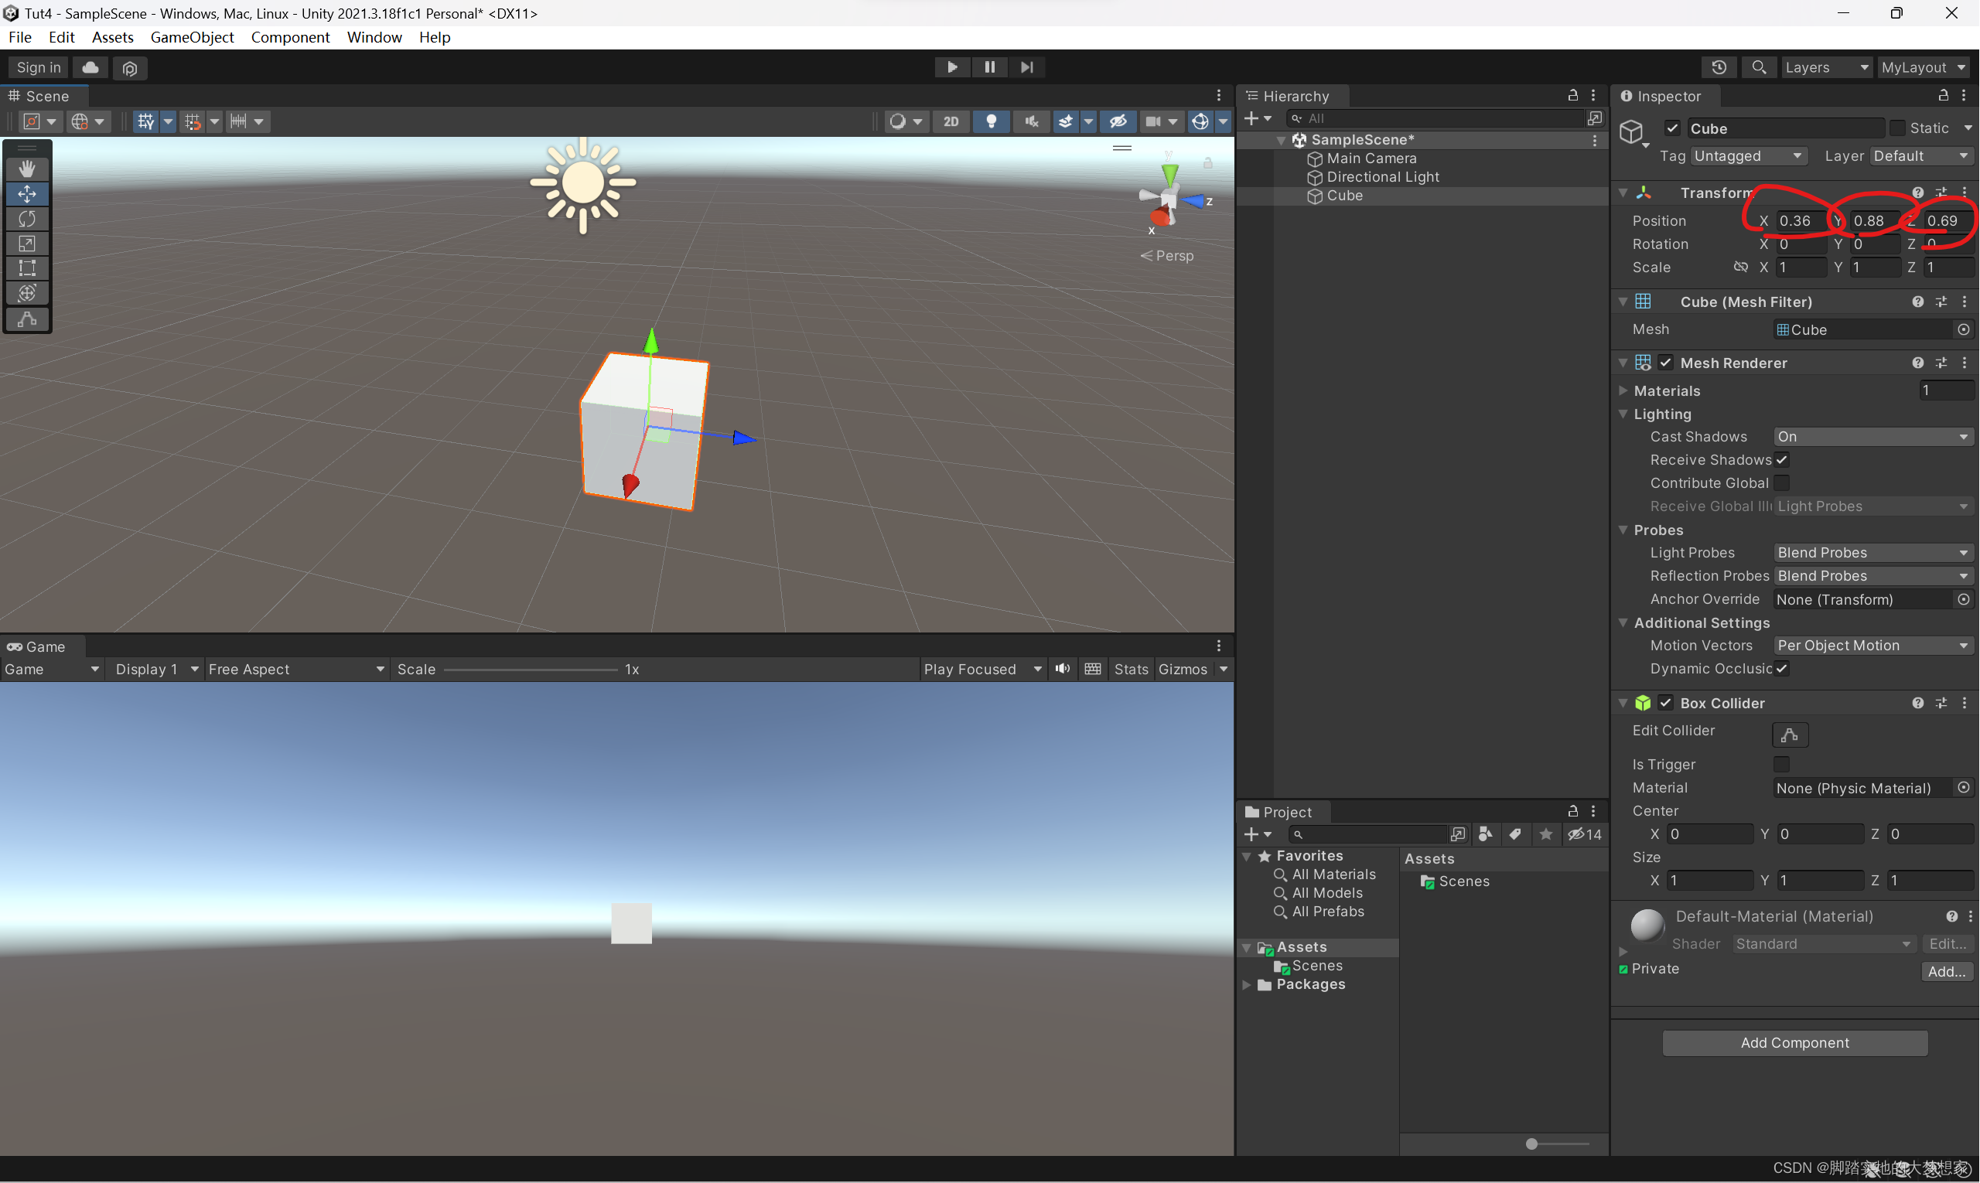Click the Game view Scale slider

pyautogui.click(x=531, y=670)
